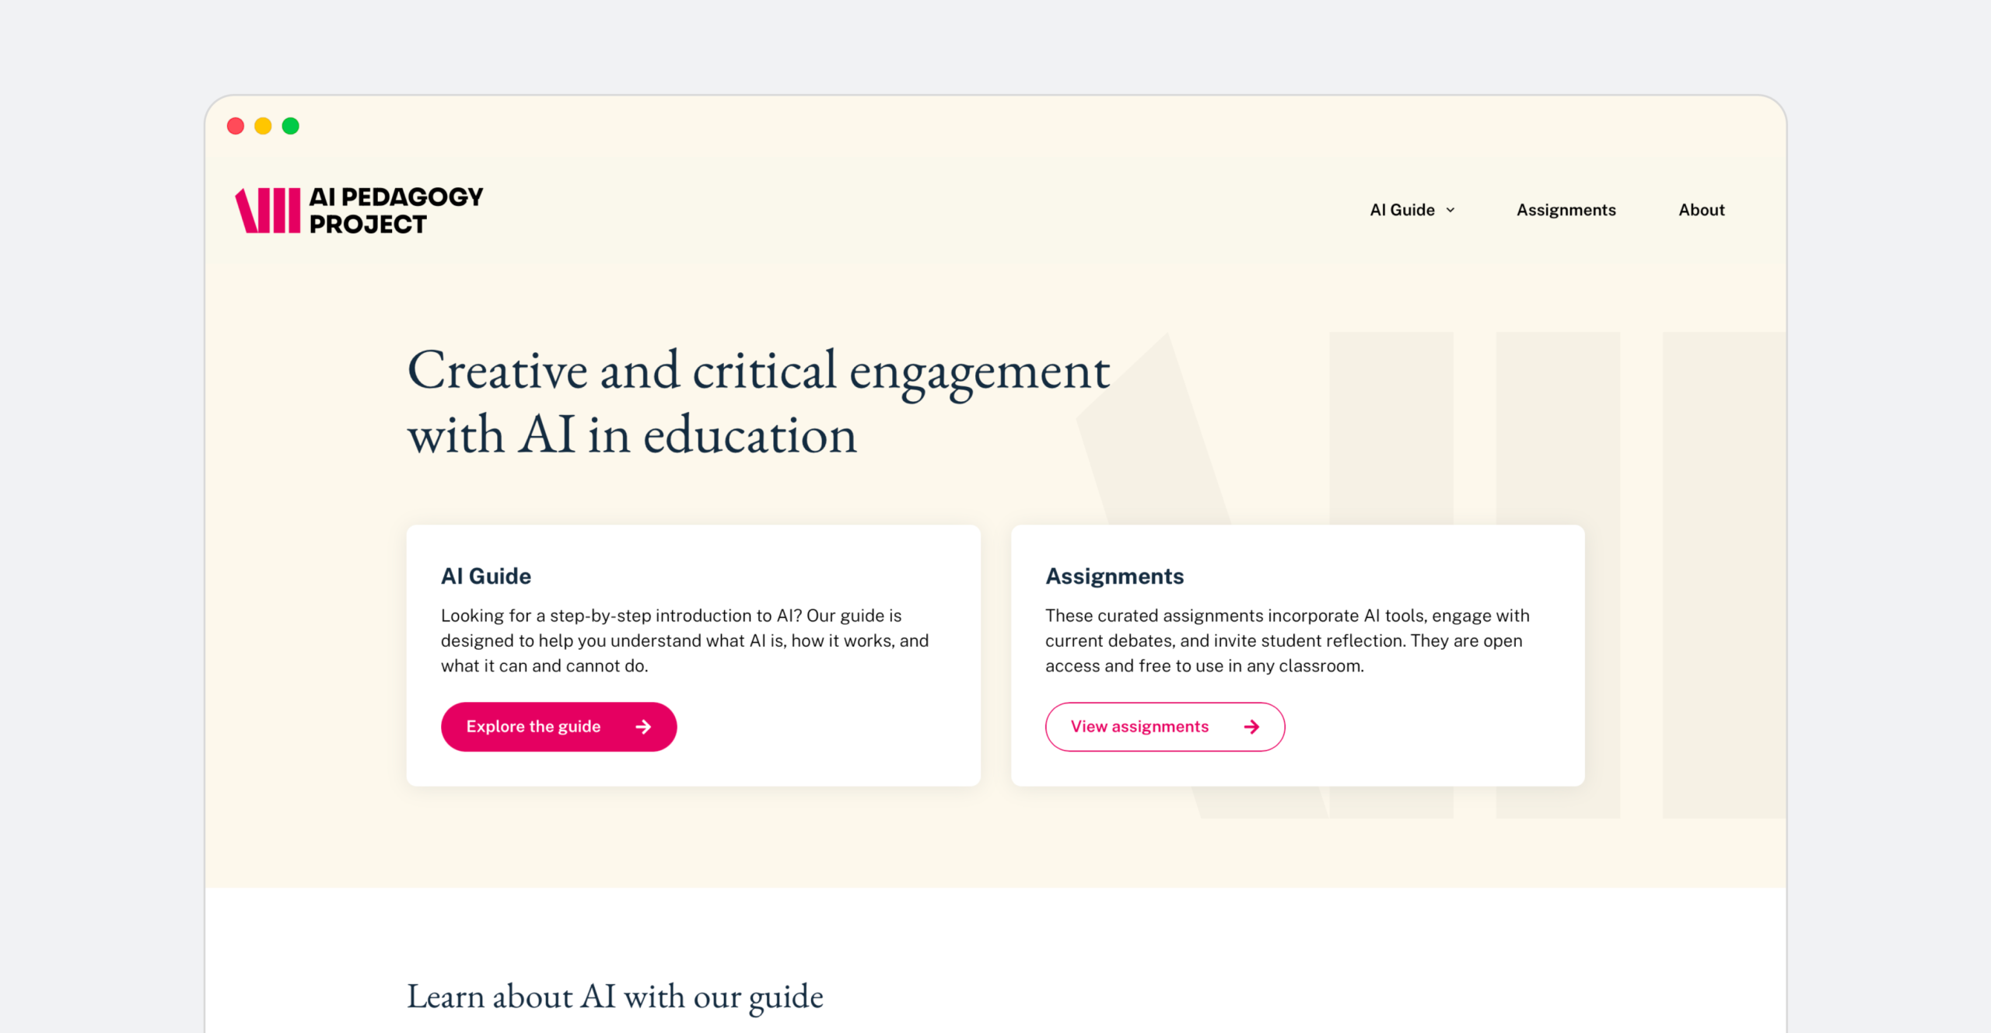
Task: Expand the AI Guide dropdown chevron
Action: [x=1450, y=211]
